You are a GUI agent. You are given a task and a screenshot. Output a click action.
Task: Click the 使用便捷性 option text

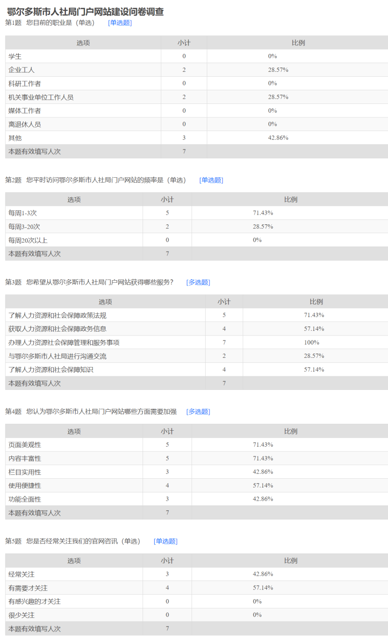point(25,486)
